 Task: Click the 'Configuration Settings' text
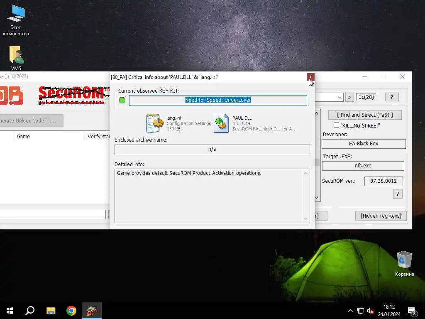click(189, 123)
